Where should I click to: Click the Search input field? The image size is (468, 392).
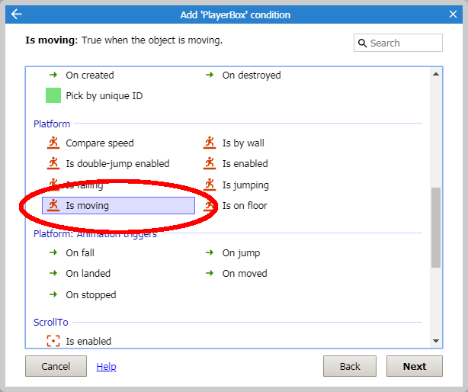(x=398, y=43)
